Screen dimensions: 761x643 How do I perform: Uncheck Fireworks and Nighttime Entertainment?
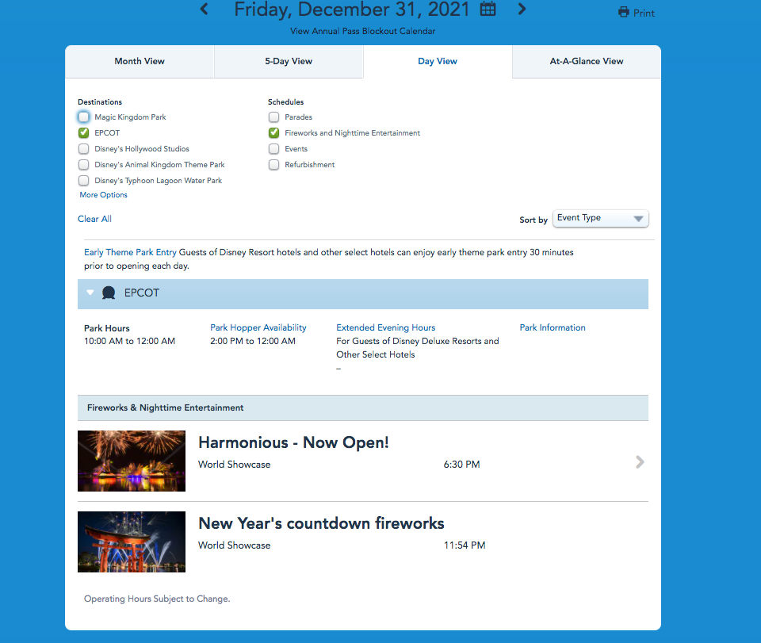tap(274, 133)
